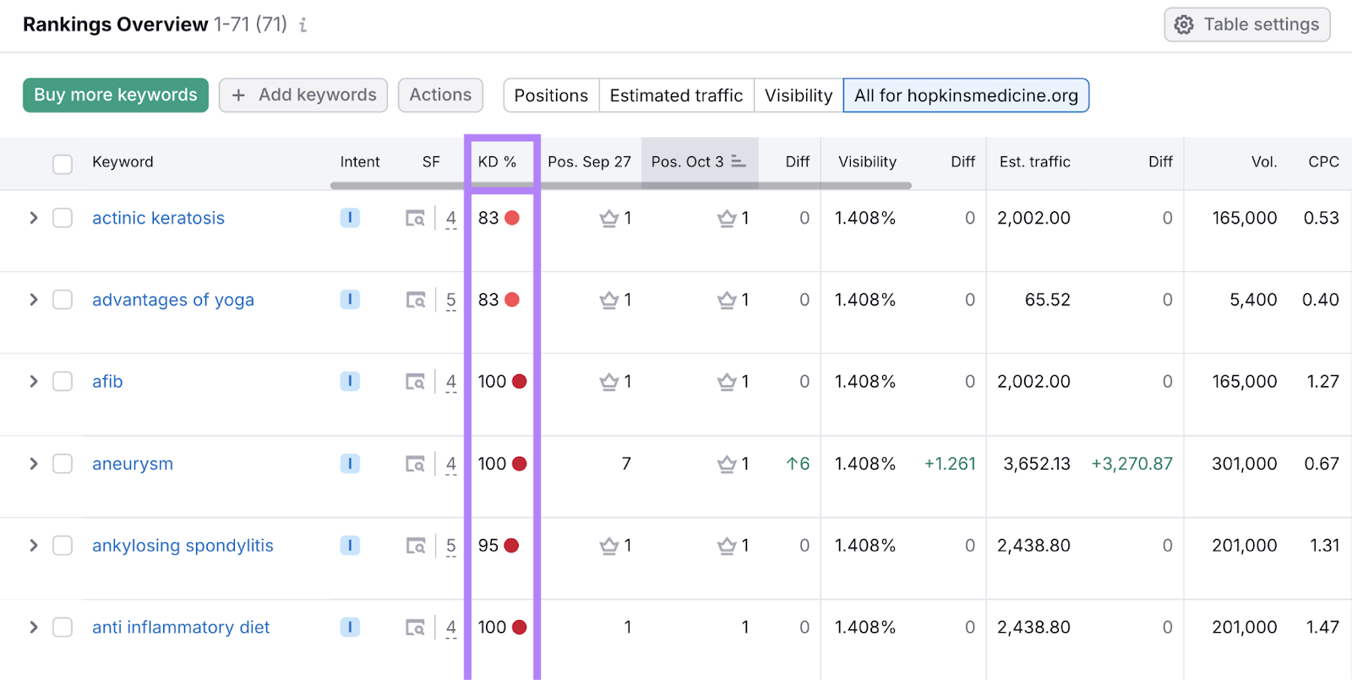Check the aneurysm row checkbox
The image size is (1352, 680).
click(x=63, y=464)
